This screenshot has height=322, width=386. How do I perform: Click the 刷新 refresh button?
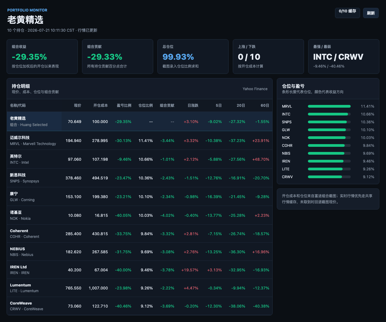[x=371, y=13]
